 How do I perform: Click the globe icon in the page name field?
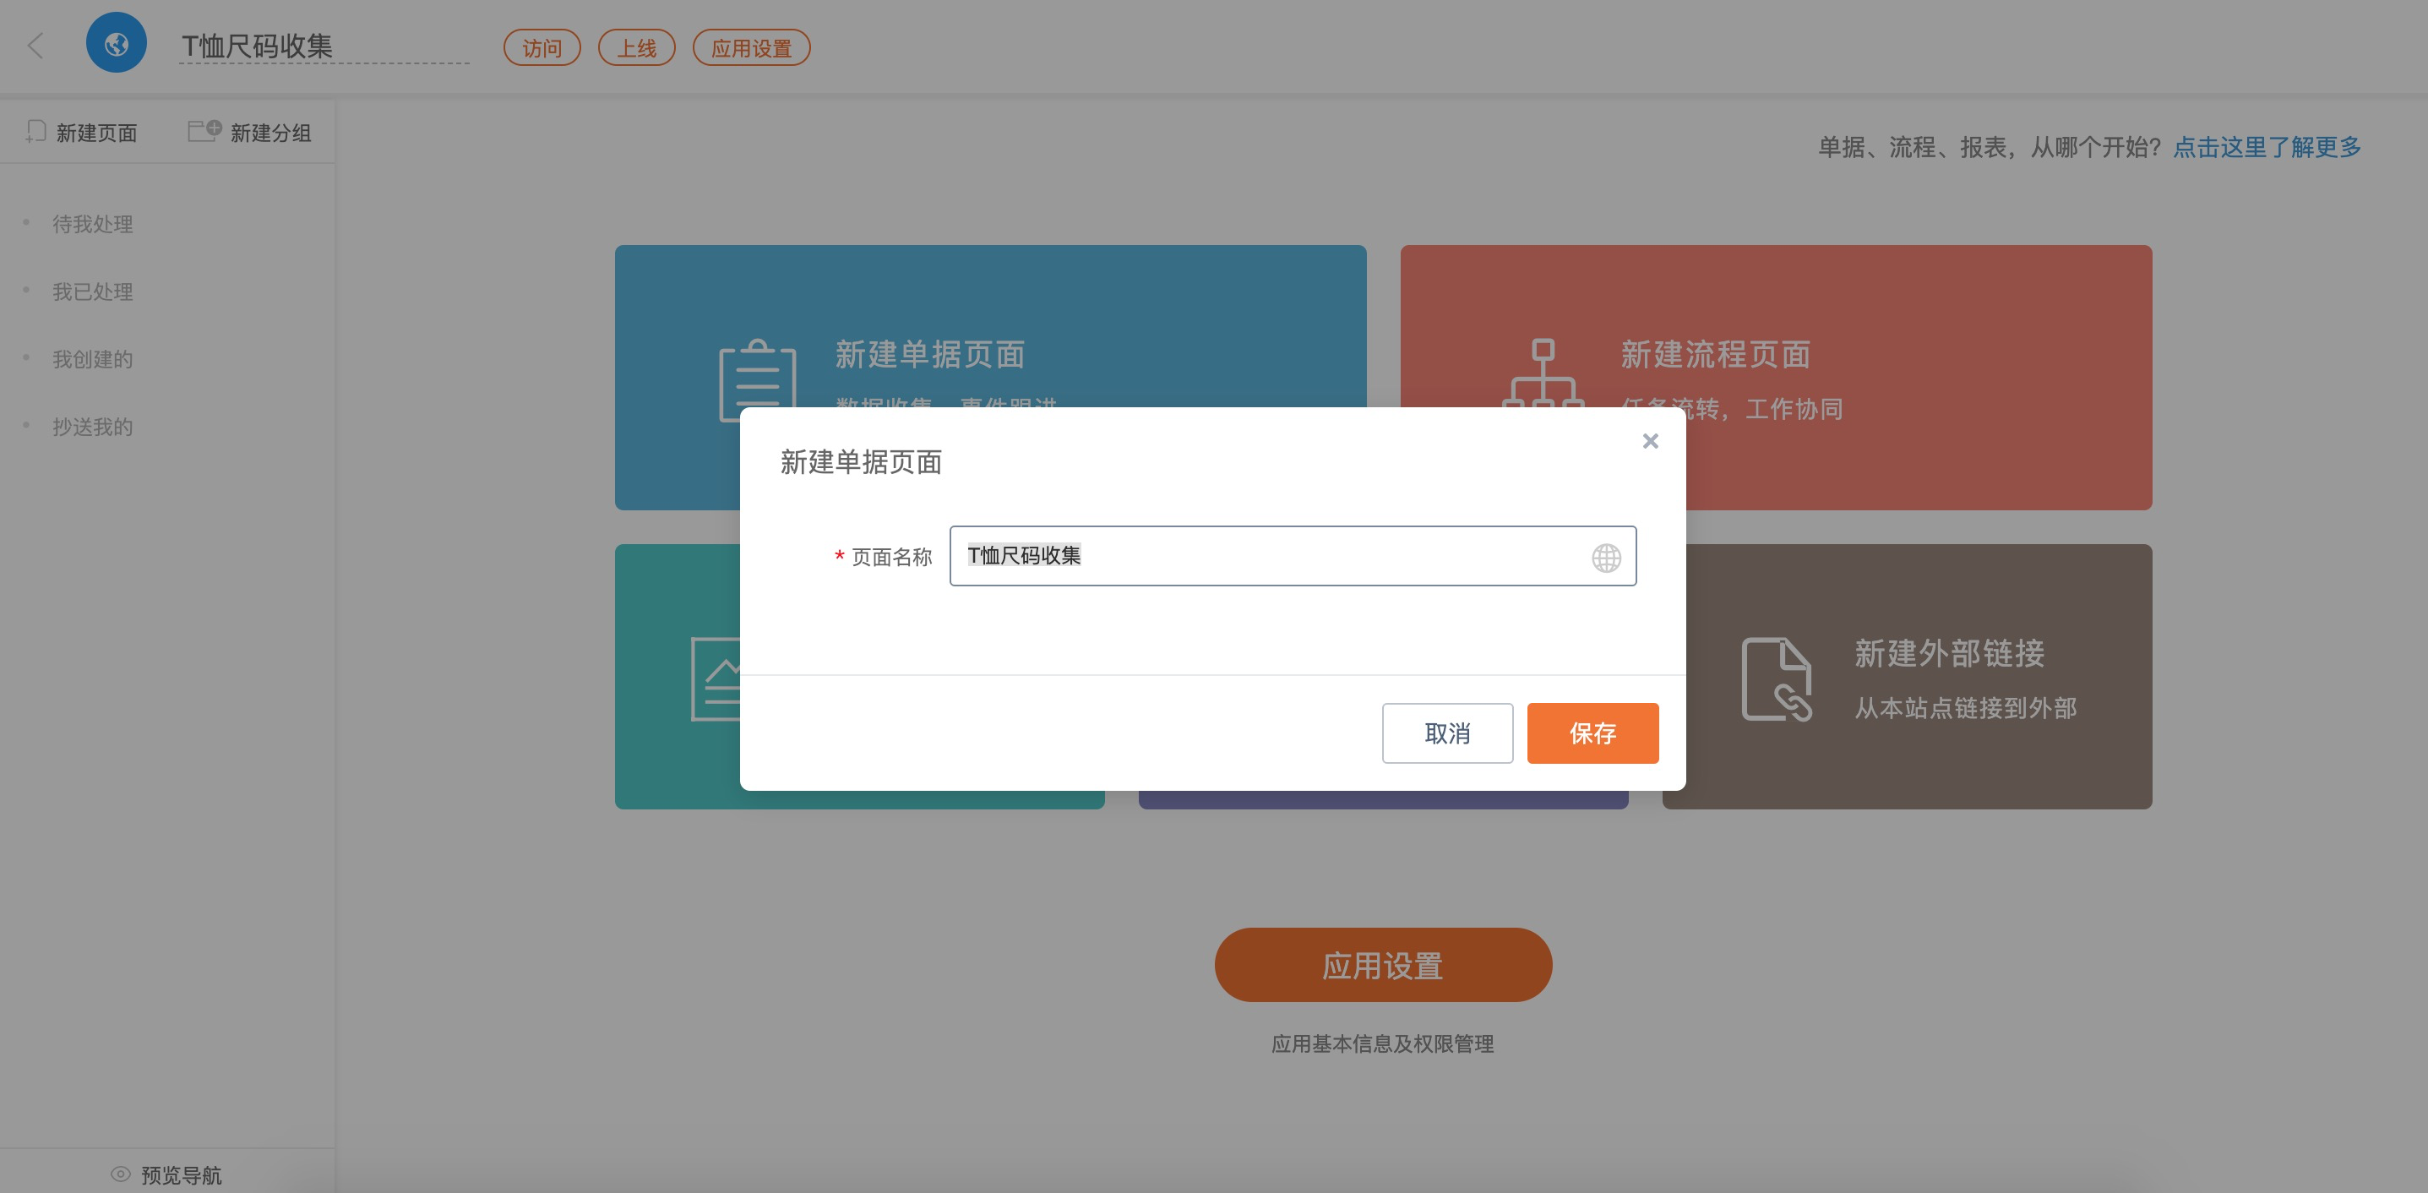tap(1605, 558)
